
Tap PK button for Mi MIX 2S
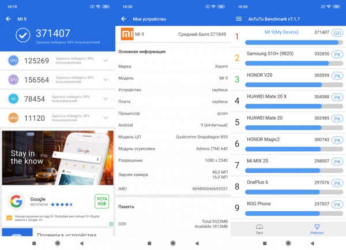[x=337, y=162]
